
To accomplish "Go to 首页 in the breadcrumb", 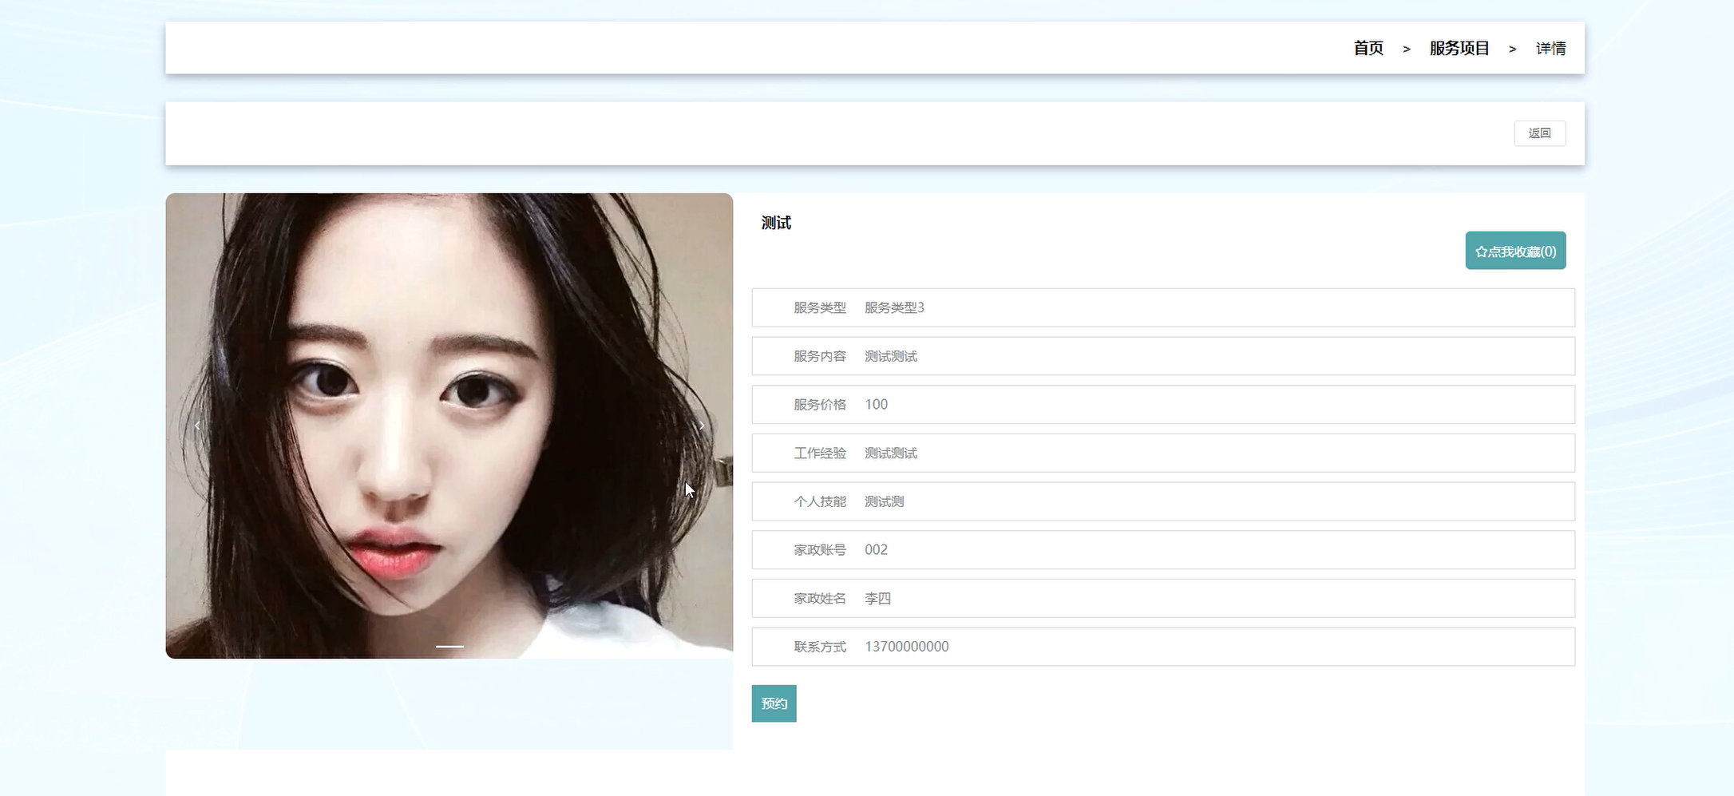I will [1368, 48].
